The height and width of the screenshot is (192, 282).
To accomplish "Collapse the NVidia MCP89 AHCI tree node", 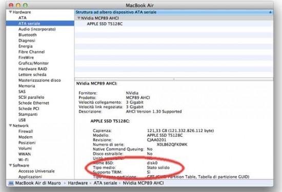I will click(x=78, y=18).
